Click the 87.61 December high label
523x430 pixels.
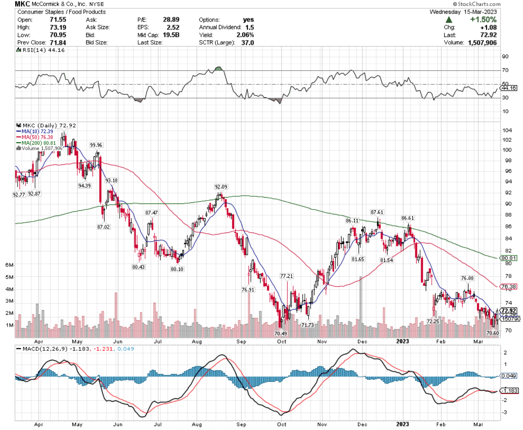(377, 212)
